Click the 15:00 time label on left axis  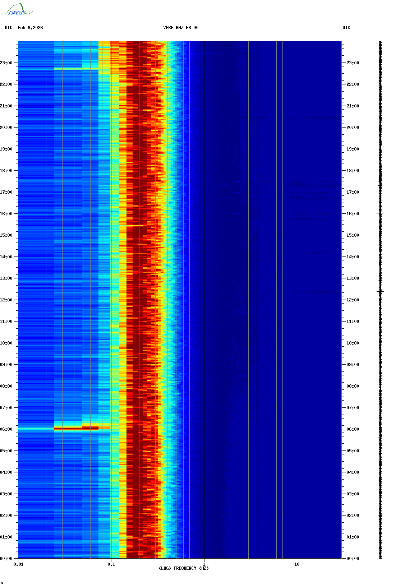click(6, 235)
